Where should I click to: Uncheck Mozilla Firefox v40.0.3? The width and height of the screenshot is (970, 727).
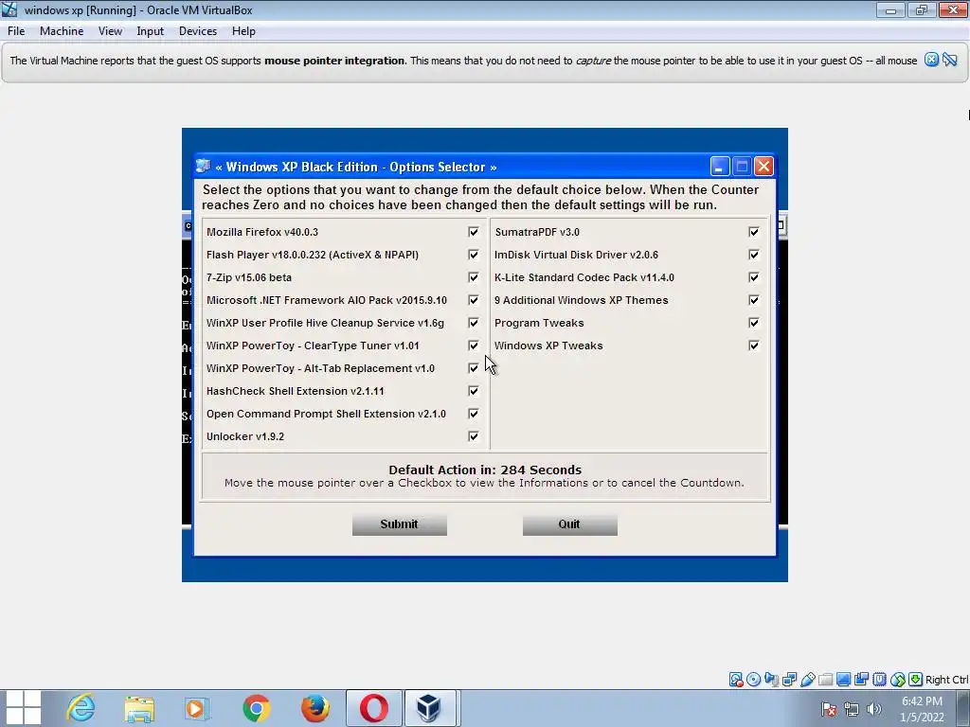(474, 232)
